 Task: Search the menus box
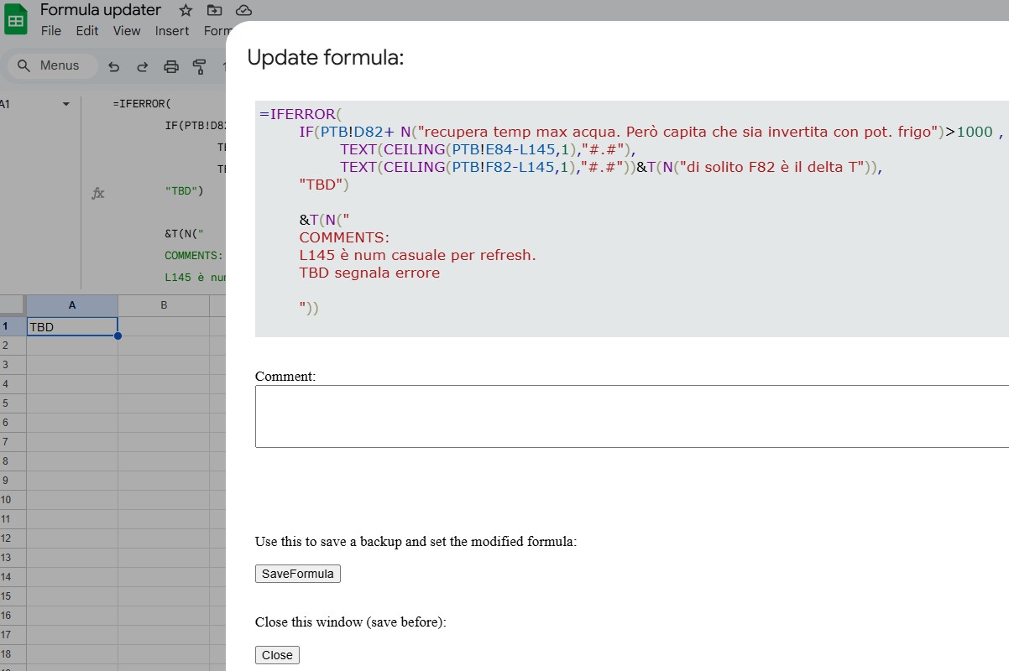point(52,65)
